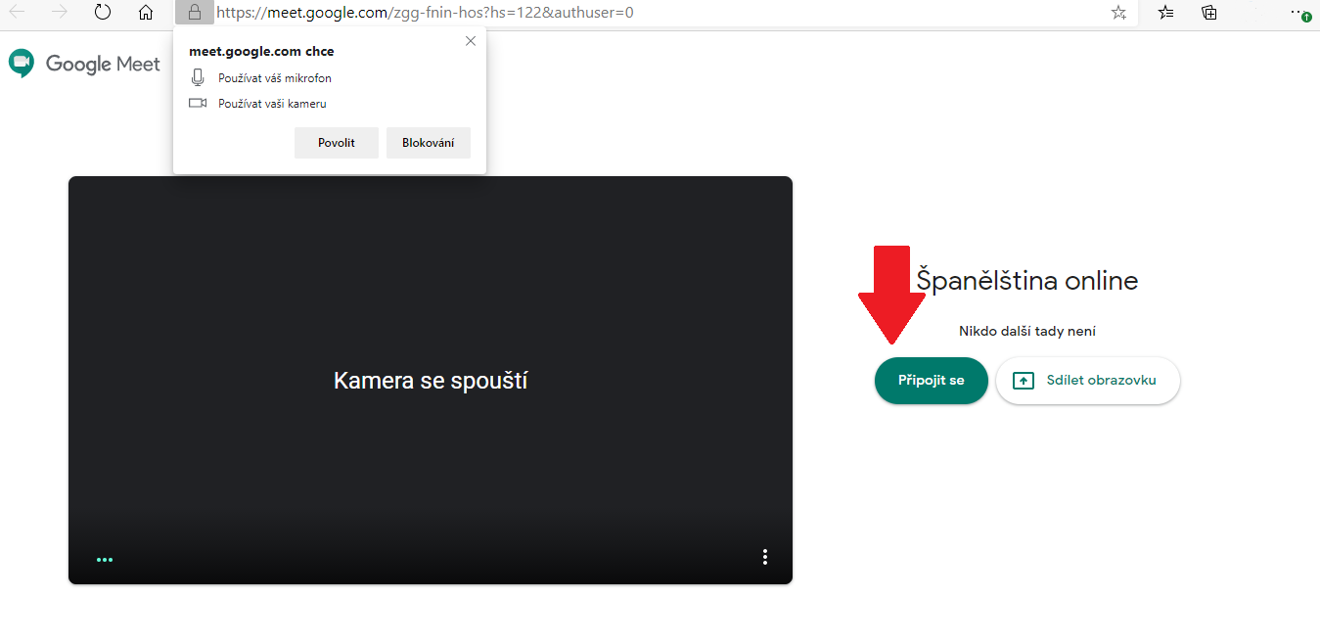
Task: Click the browser forward arrow
Action: point(60,13)
